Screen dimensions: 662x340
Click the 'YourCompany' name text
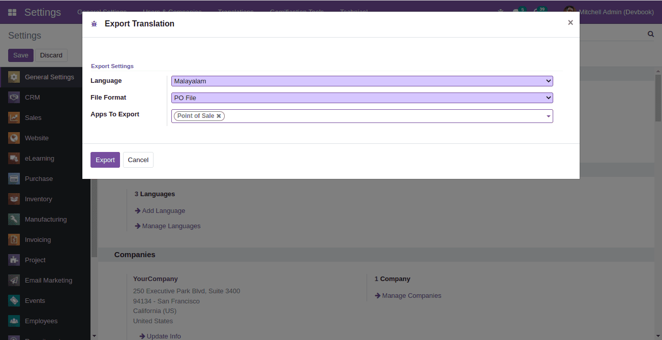(x=156, y=279)
